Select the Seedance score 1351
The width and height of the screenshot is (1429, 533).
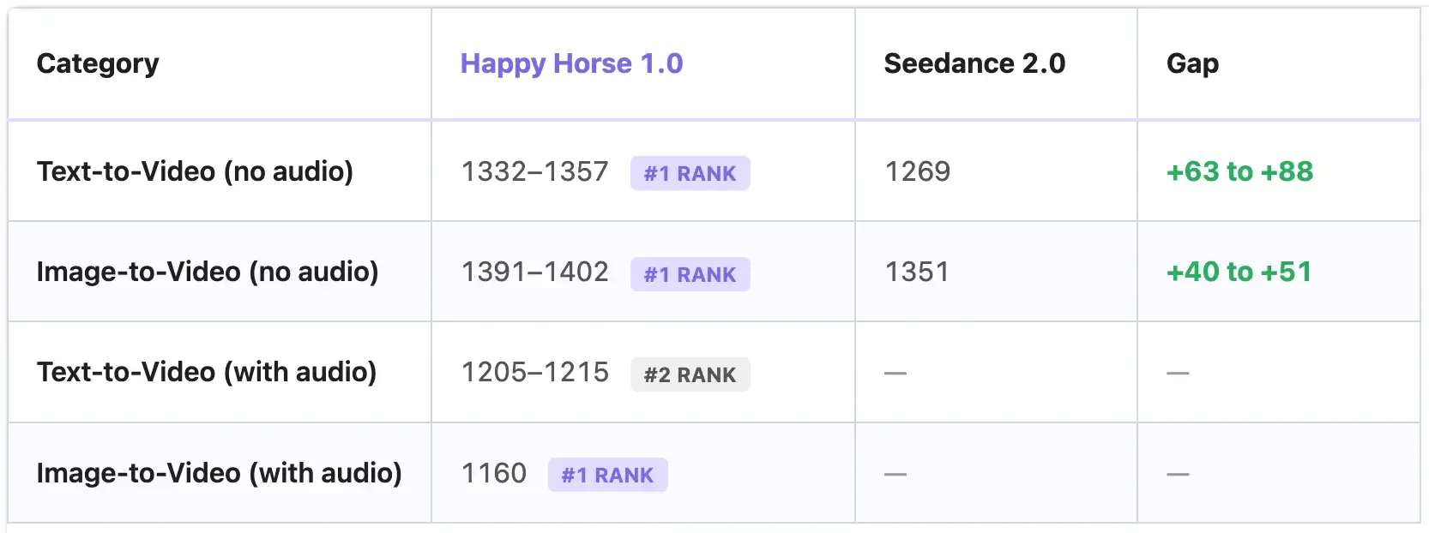point(917,272)
